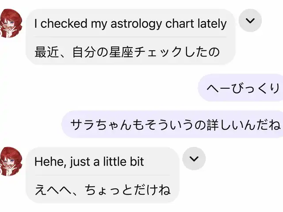Select the Japanese line えへへ、ちょっとだけね
Viewport: 283px width, 212px height.
coord(102,189)
